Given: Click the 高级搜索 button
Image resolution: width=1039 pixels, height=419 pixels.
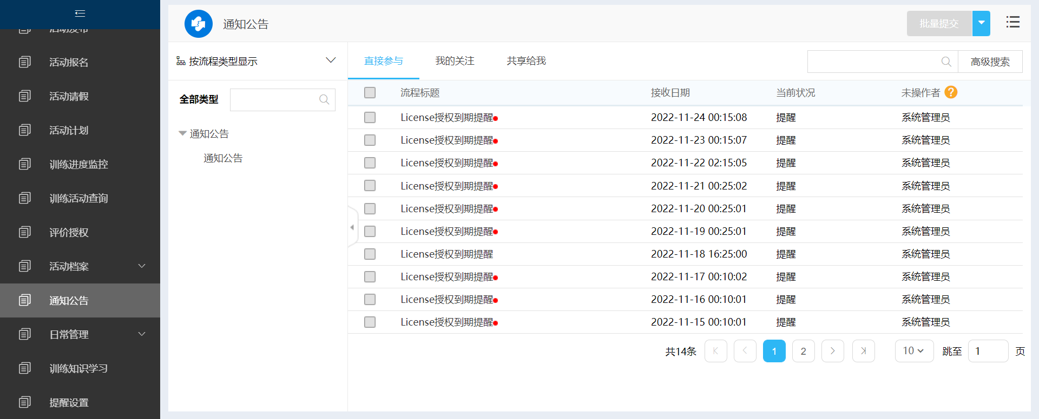Looking at the screenshot, I should [990, 62].
